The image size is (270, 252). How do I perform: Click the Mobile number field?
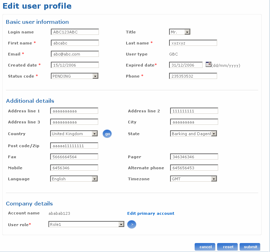(74, 168)
